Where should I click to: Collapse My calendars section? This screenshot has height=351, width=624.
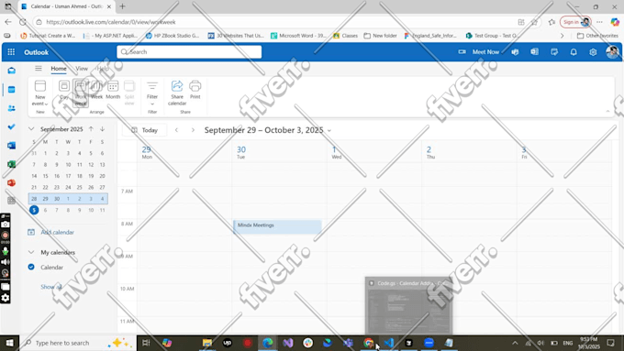31,252
